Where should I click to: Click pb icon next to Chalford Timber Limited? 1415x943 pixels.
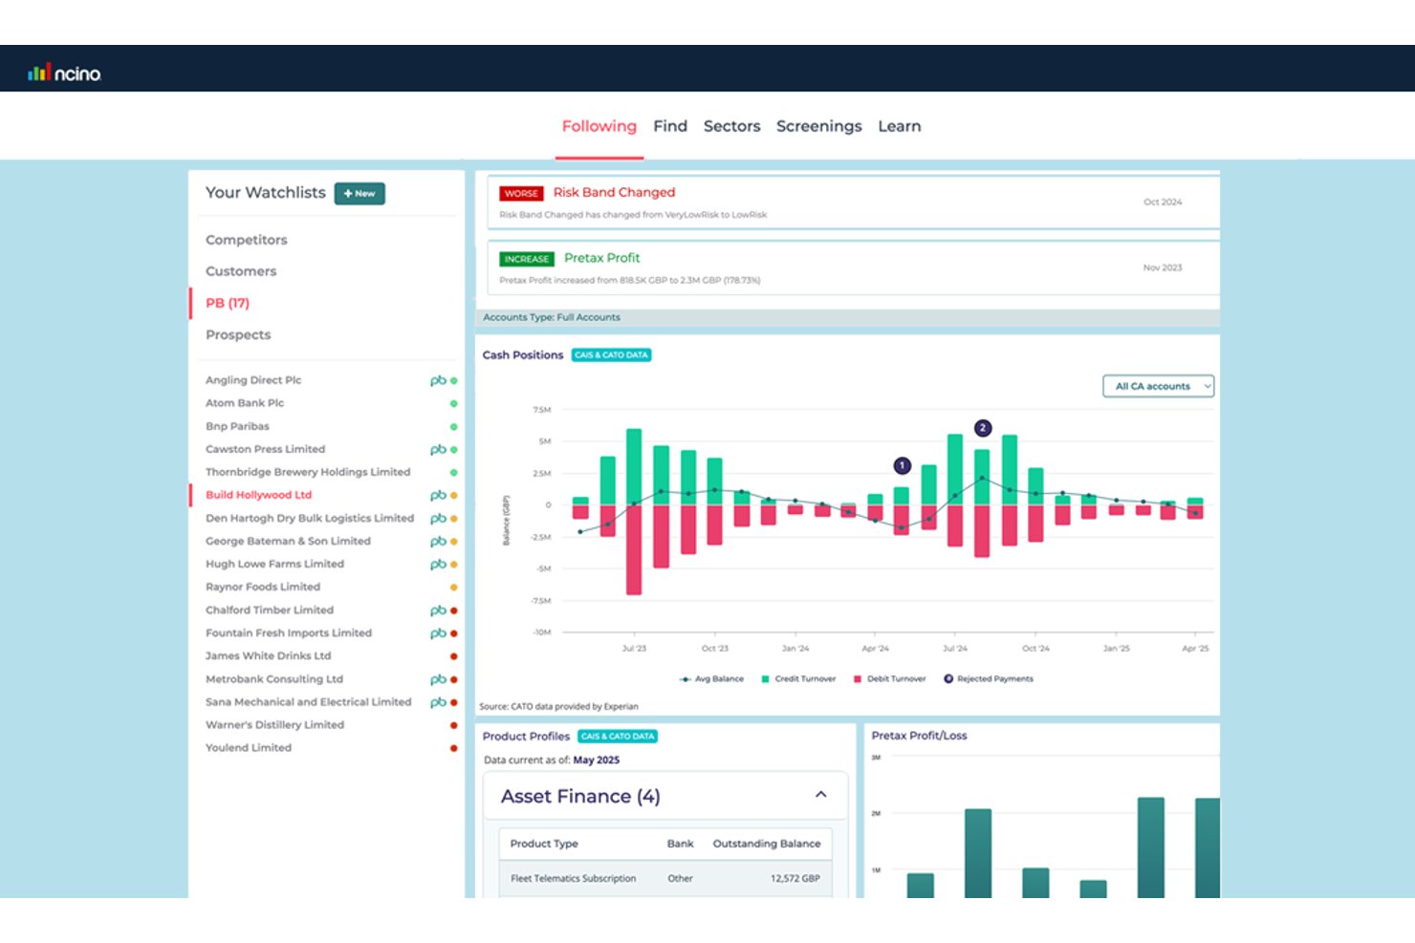click(x=438, y=610)
